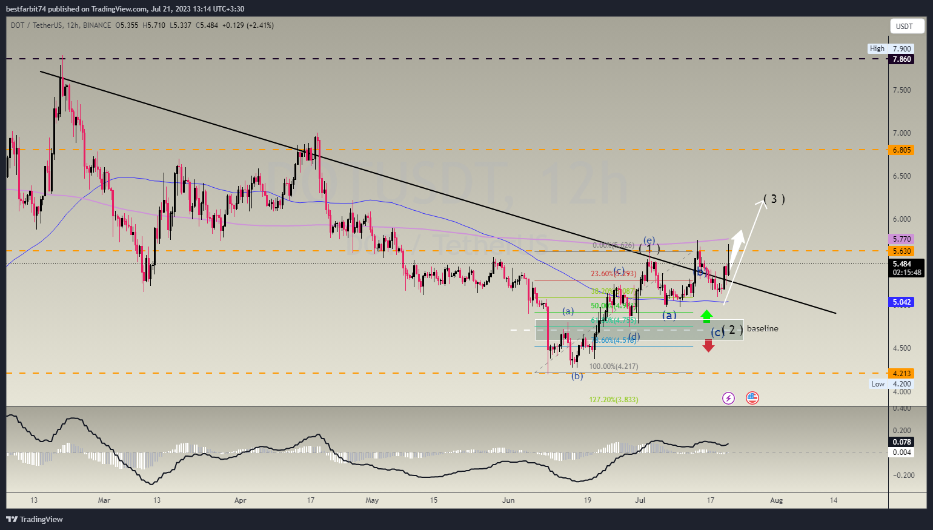Select the (e) wave label
The width and height of the screenshot is (933, 530).
[649, 240]
